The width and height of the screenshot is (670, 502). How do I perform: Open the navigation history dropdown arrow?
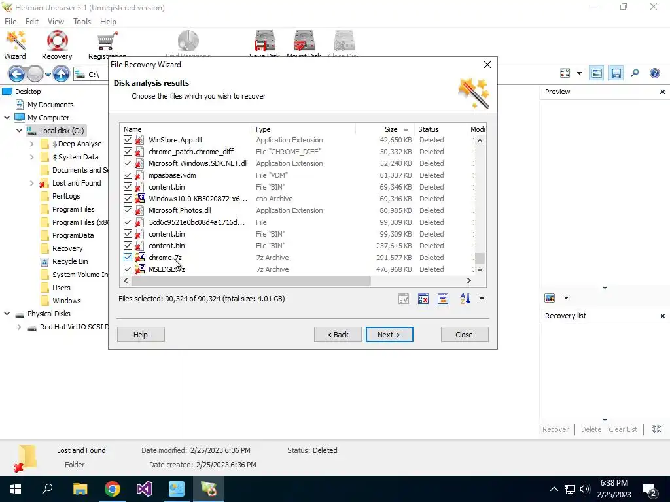(48, 75)
